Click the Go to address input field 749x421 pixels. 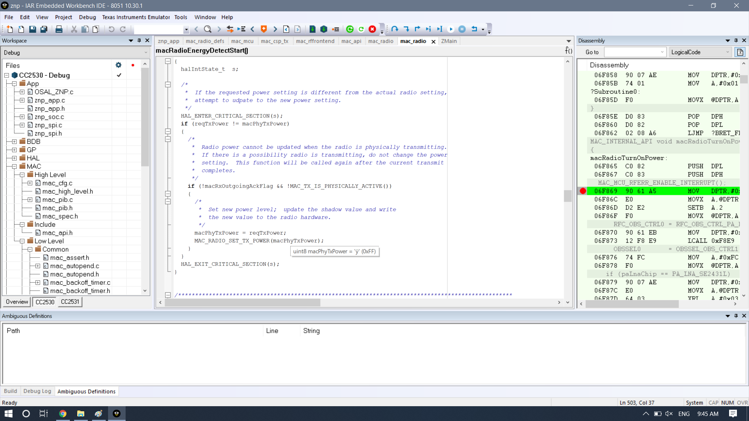coord(632,52)
